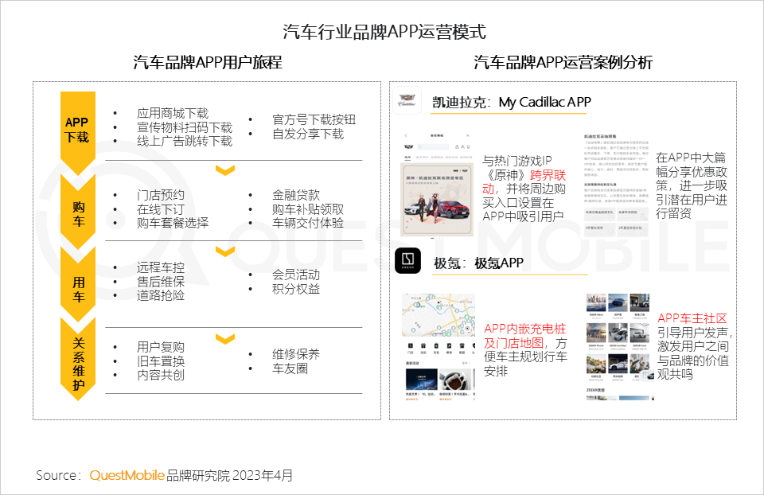
Task: Tap the back chevron in Cadillac shop header
Action: (x=406, y=135)
